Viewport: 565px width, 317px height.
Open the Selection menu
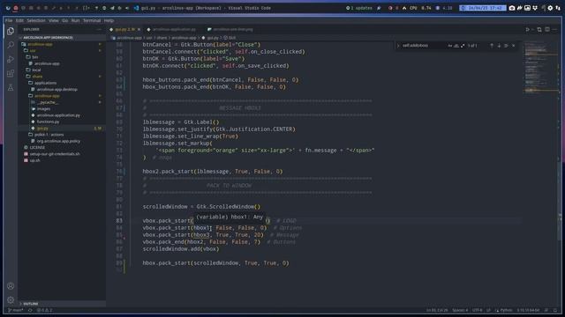point(36,20)
